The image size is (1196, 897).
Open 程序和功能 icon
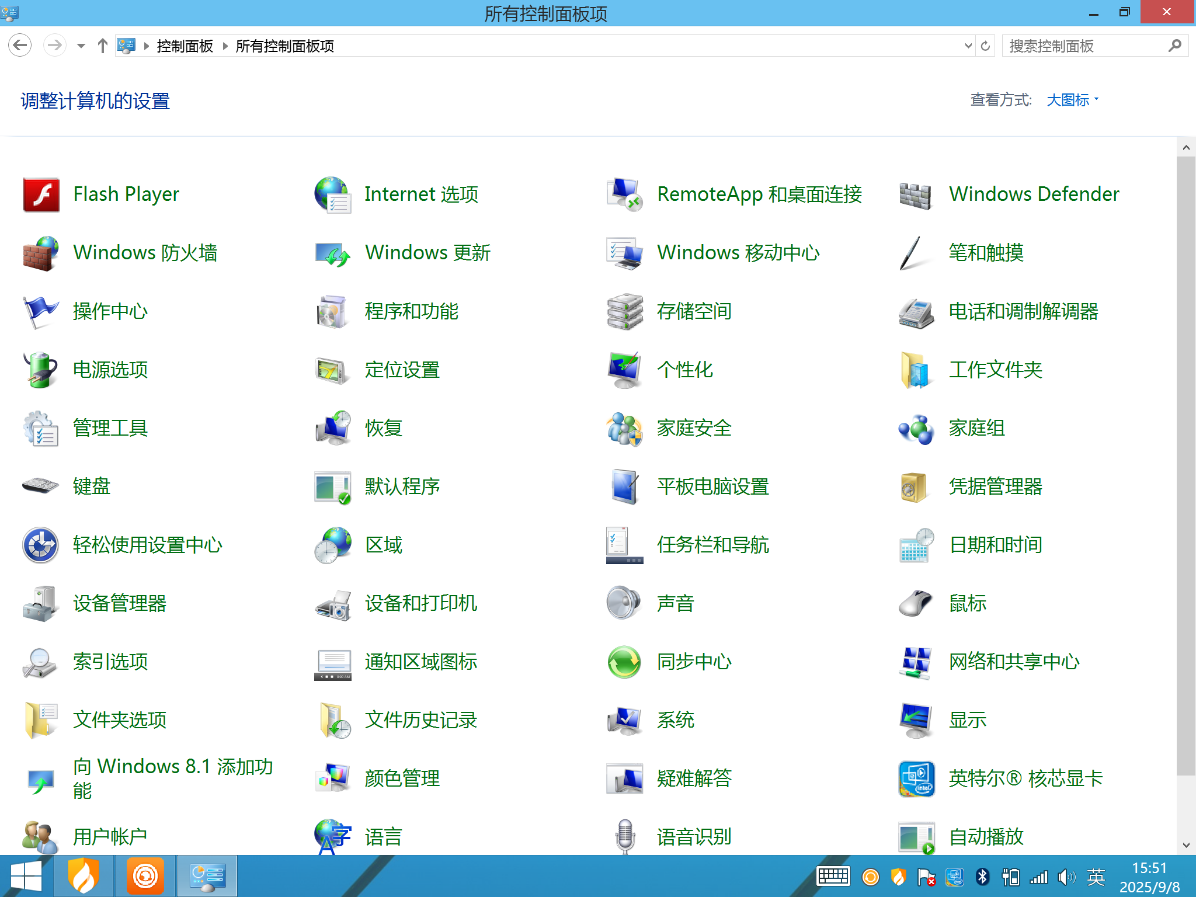pos(333,311)
